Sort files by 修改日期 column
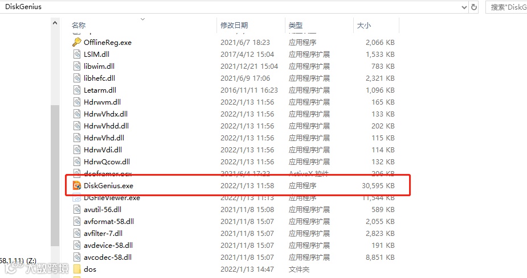This screenshot has height=278, width=527. click(x=234, y=25)
